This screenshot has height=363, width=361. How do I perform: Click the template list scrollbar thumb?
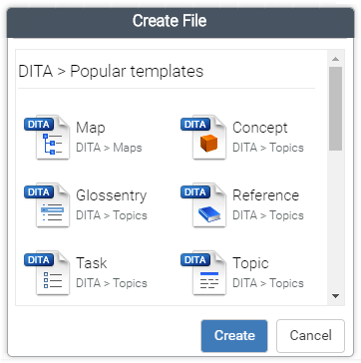336,109
